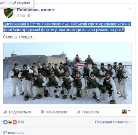
Task: Open the 97 поширень shares list
Action: click(14, 133)
